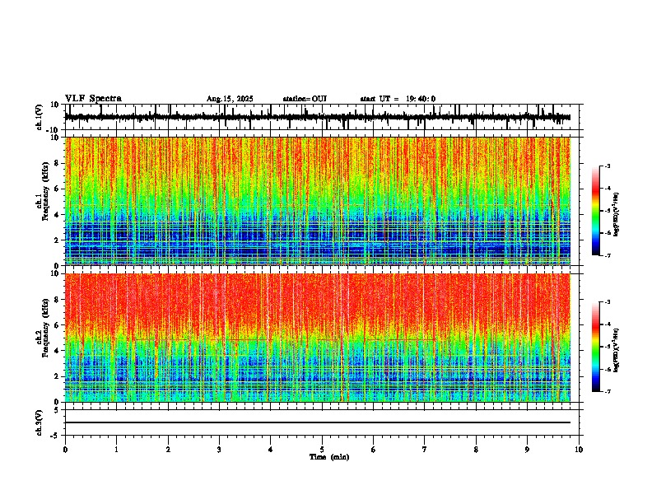
Task: Click the "-3" label on ch.2 color bar
Action: tap(608, 302)
